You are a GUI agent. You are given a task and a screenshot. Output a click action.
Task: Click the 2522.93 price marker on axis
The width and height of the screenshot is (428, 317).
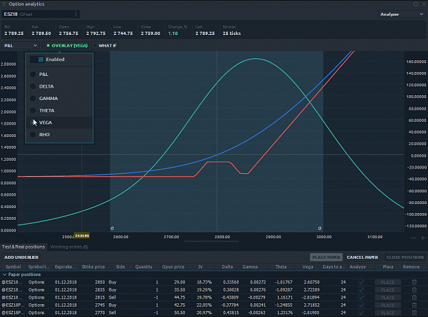[x=82, y=236]
